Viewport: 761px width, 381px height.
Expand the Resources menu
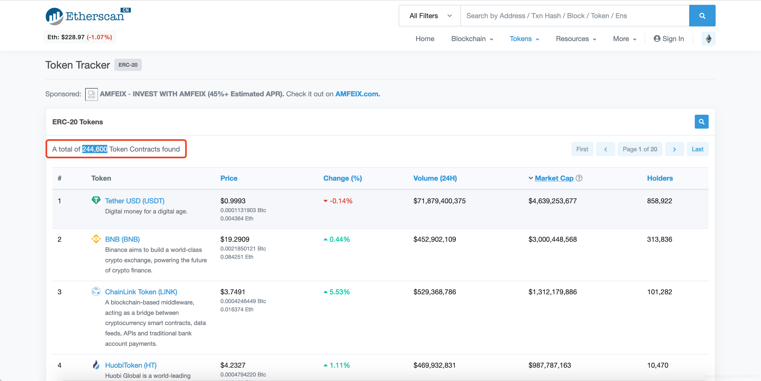[x=575, y=39]
